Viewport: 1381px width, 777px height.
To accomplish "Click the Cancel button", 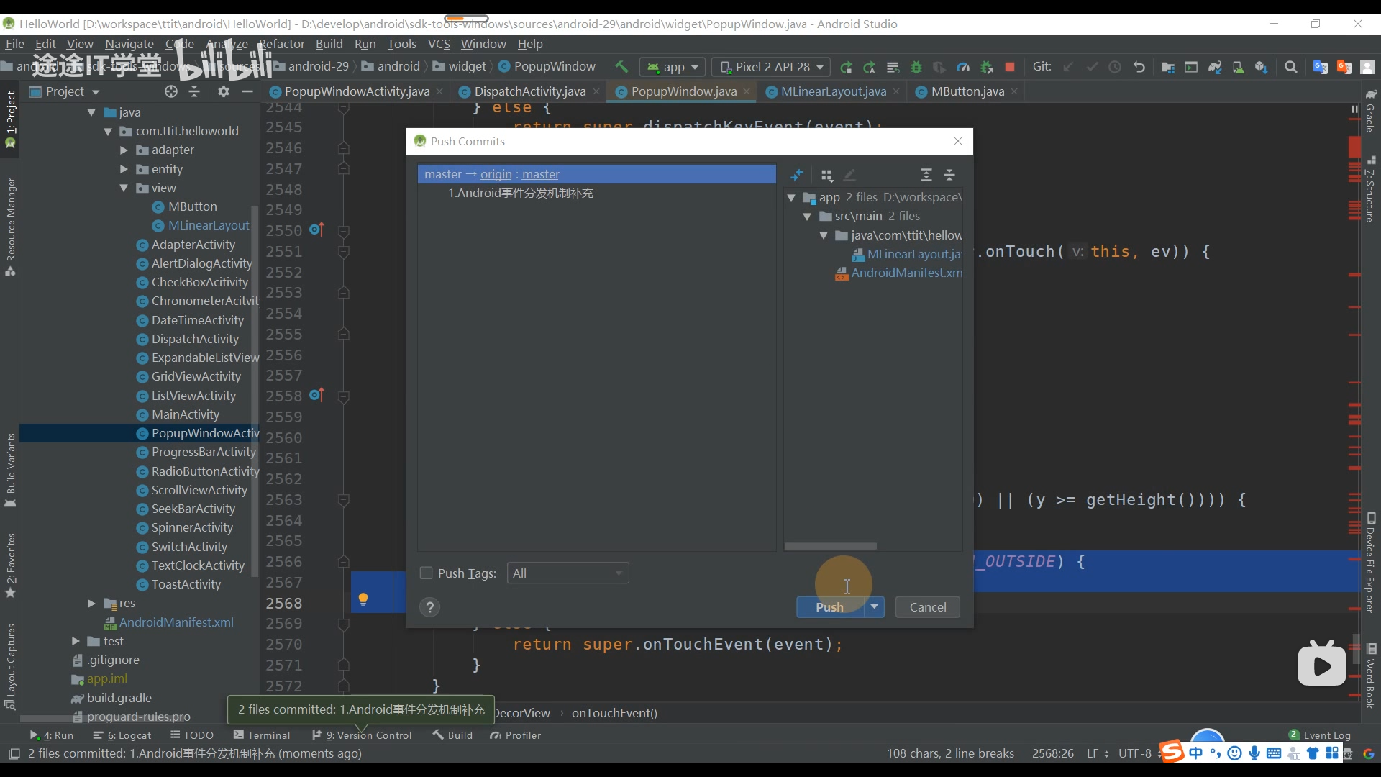I will pos(928,606).
